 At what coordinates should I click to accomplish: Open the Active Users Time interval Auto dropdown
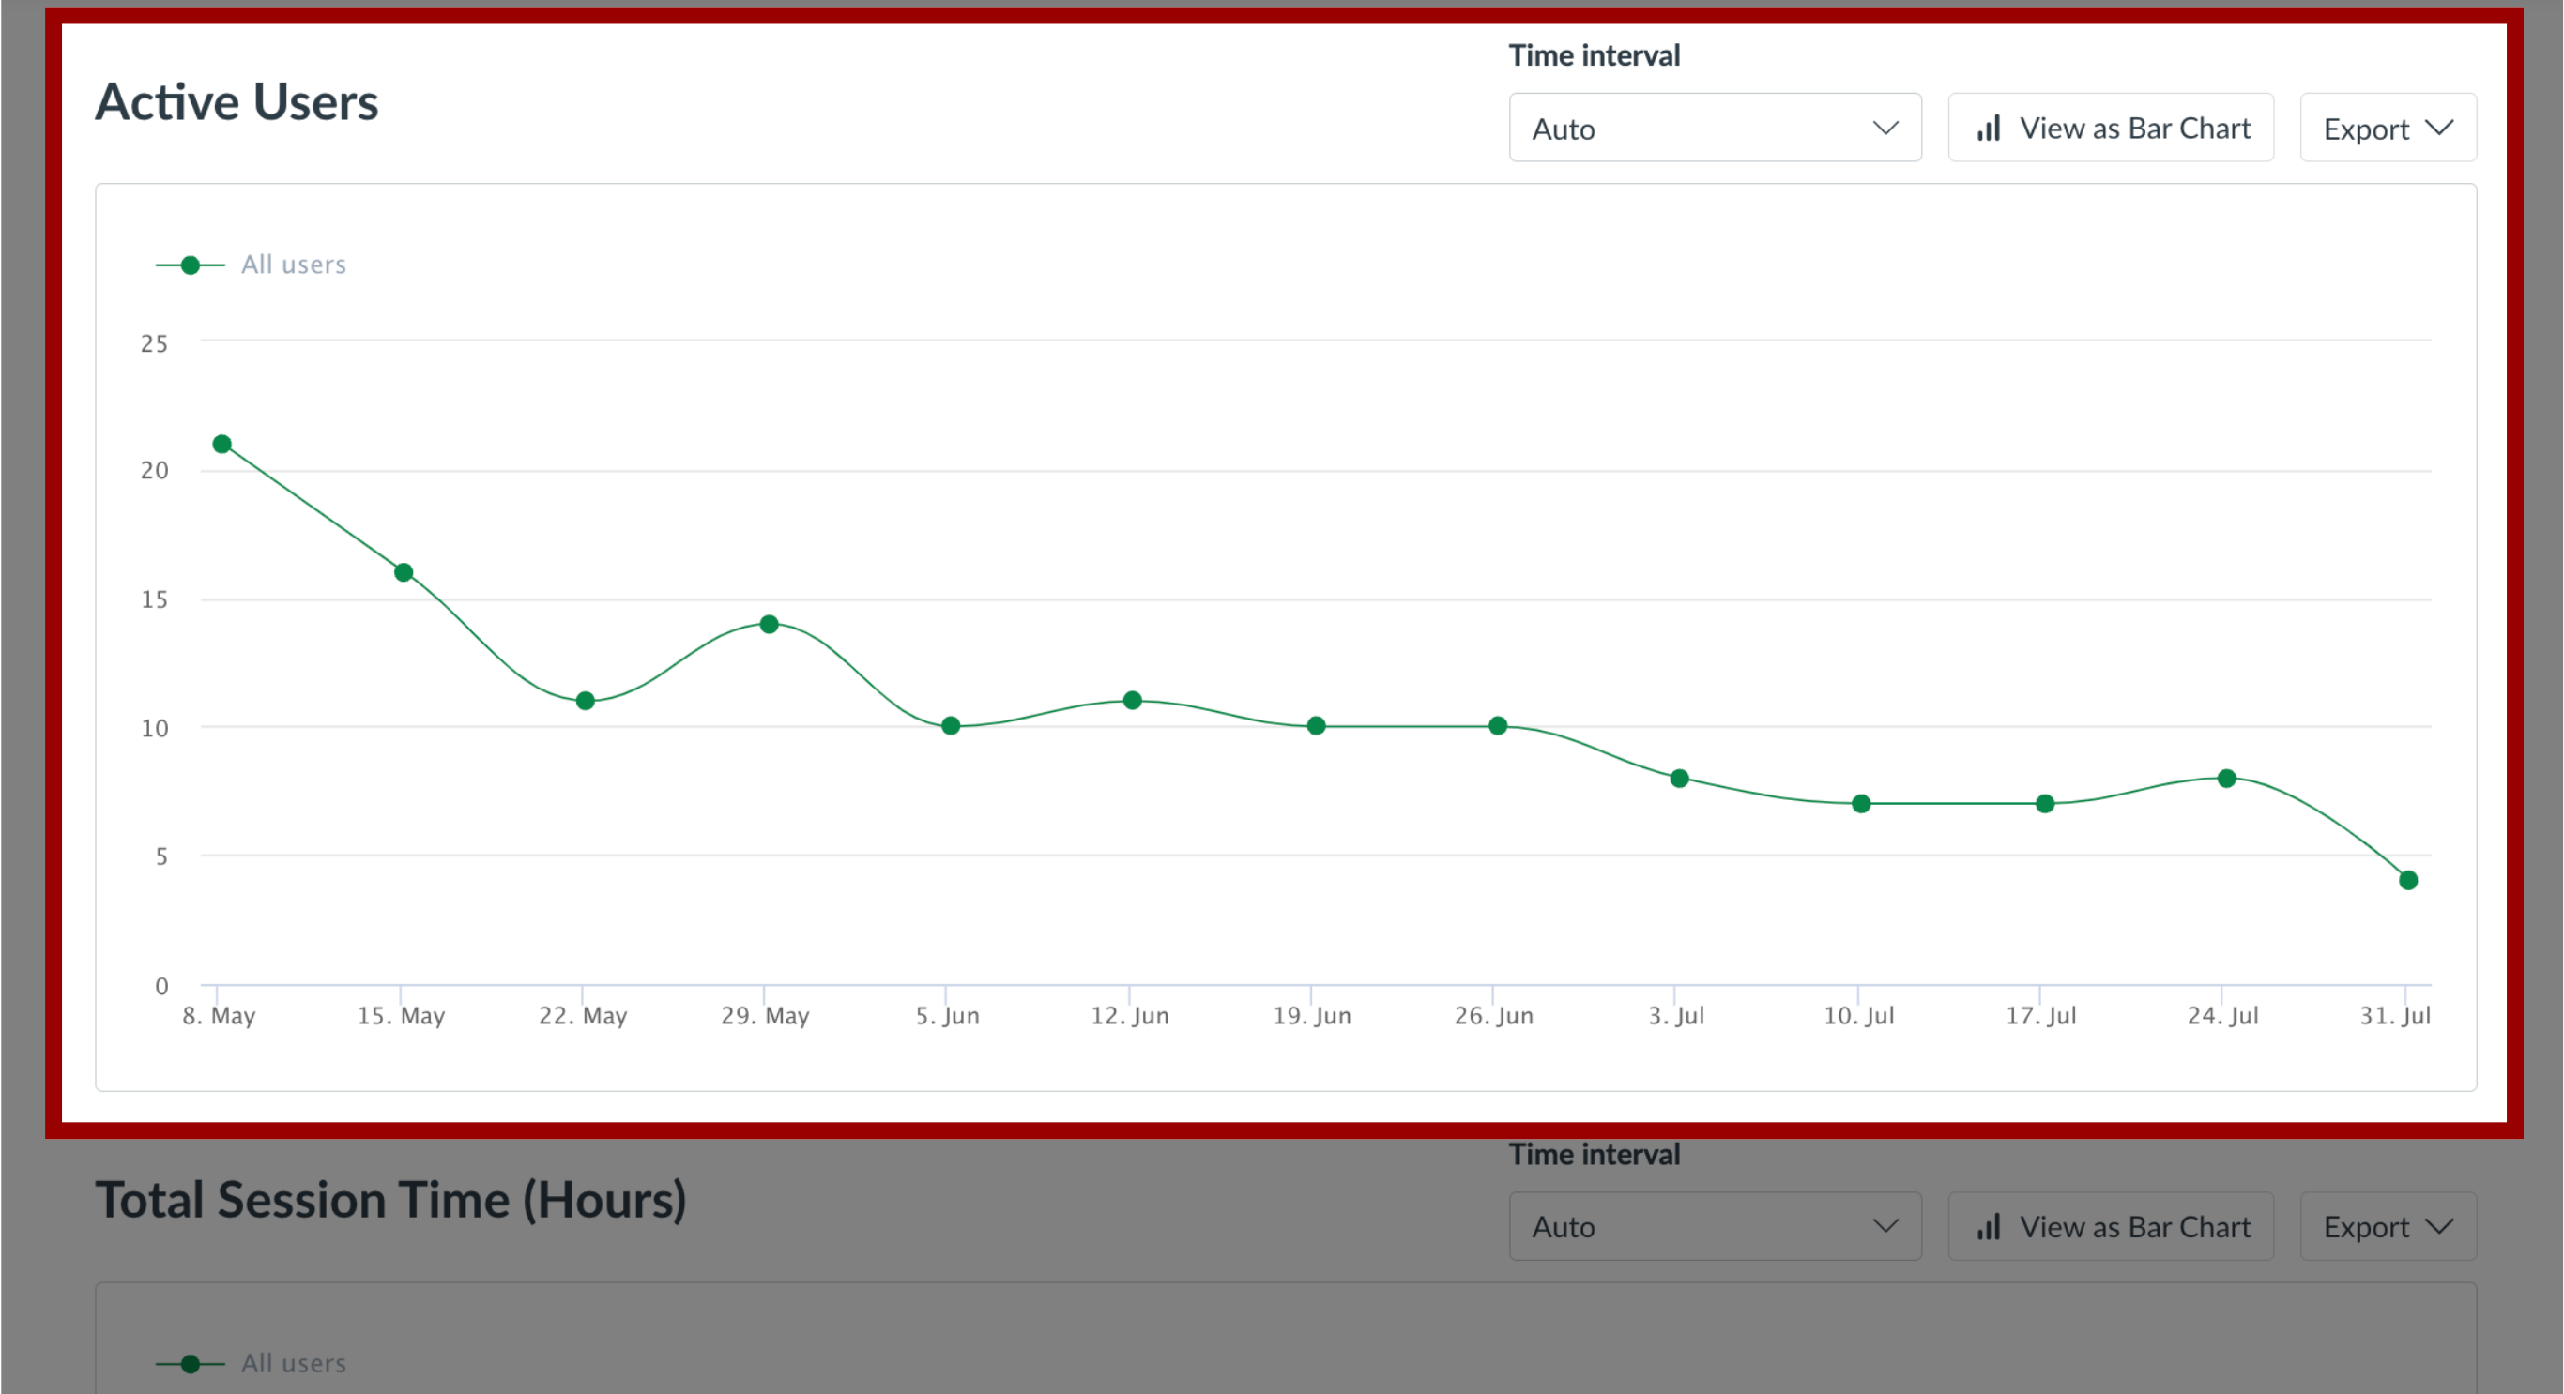1714,129
